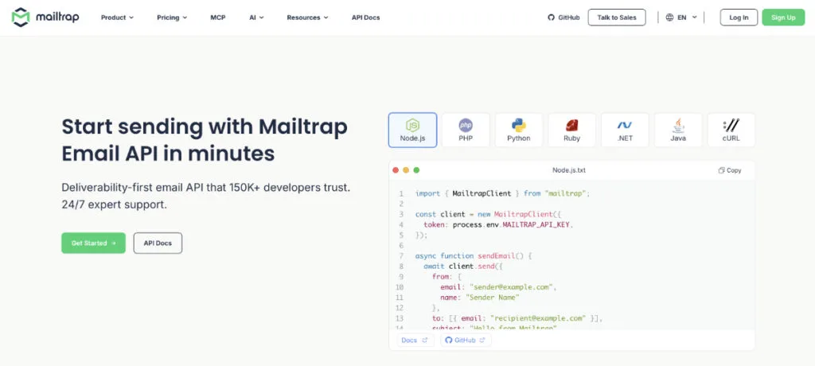Copy the Node.js code snippet
This screenshot has height=366, width=815.
[x=730, y=170]
